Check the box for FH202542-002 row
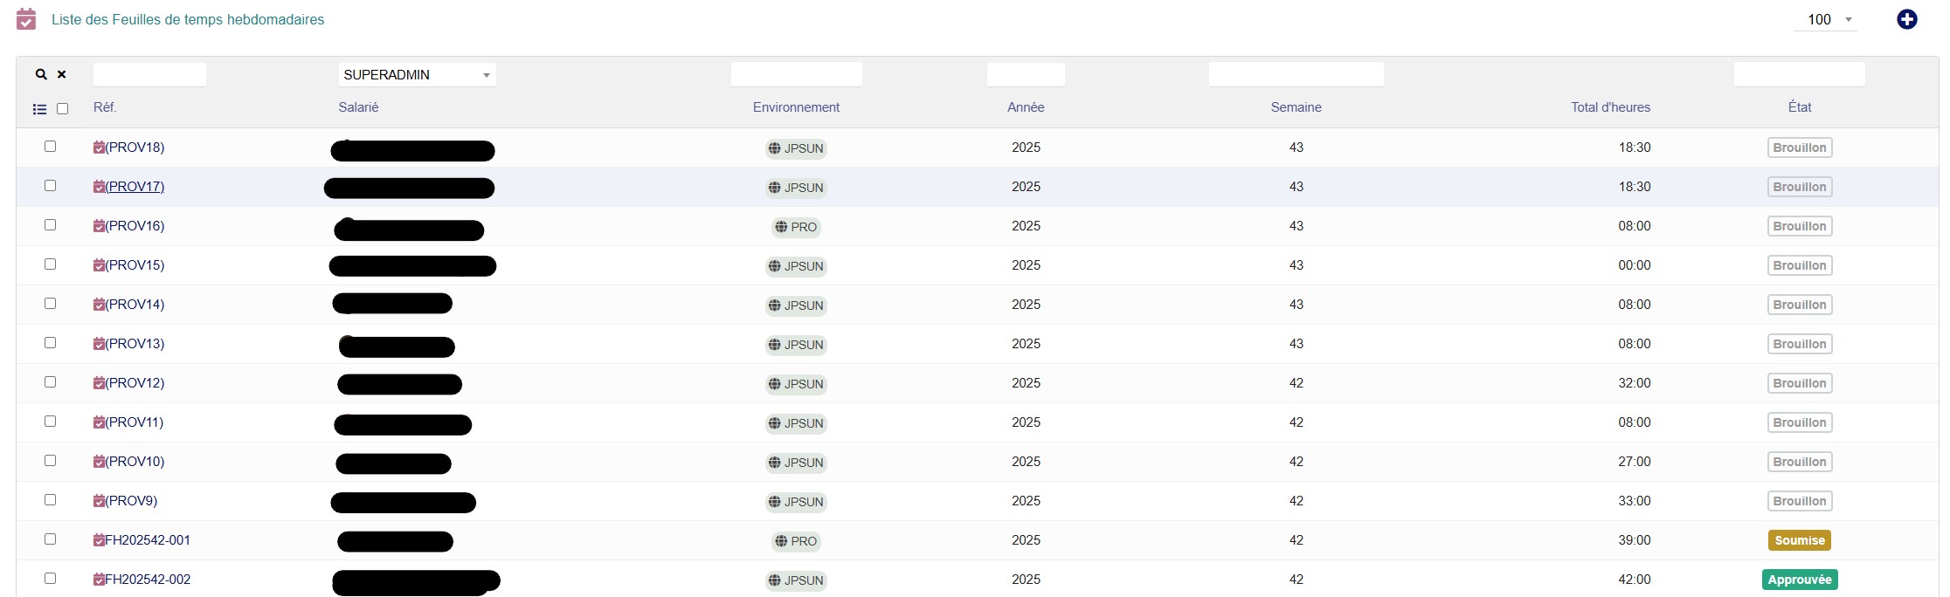The image size is (1950, 597). point(50,579)
